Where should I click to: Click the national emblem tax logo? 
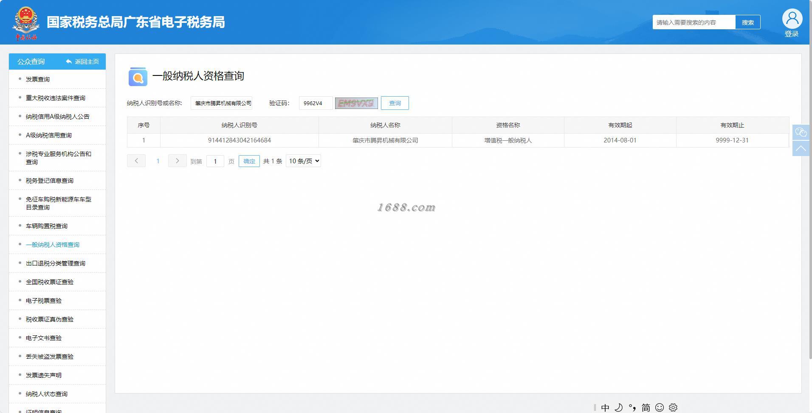(26, 23)
